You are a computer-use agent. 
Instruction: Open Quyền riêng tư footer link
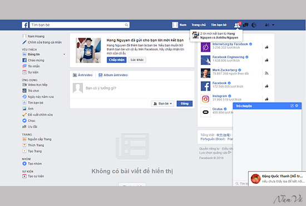tap(209, 149)
